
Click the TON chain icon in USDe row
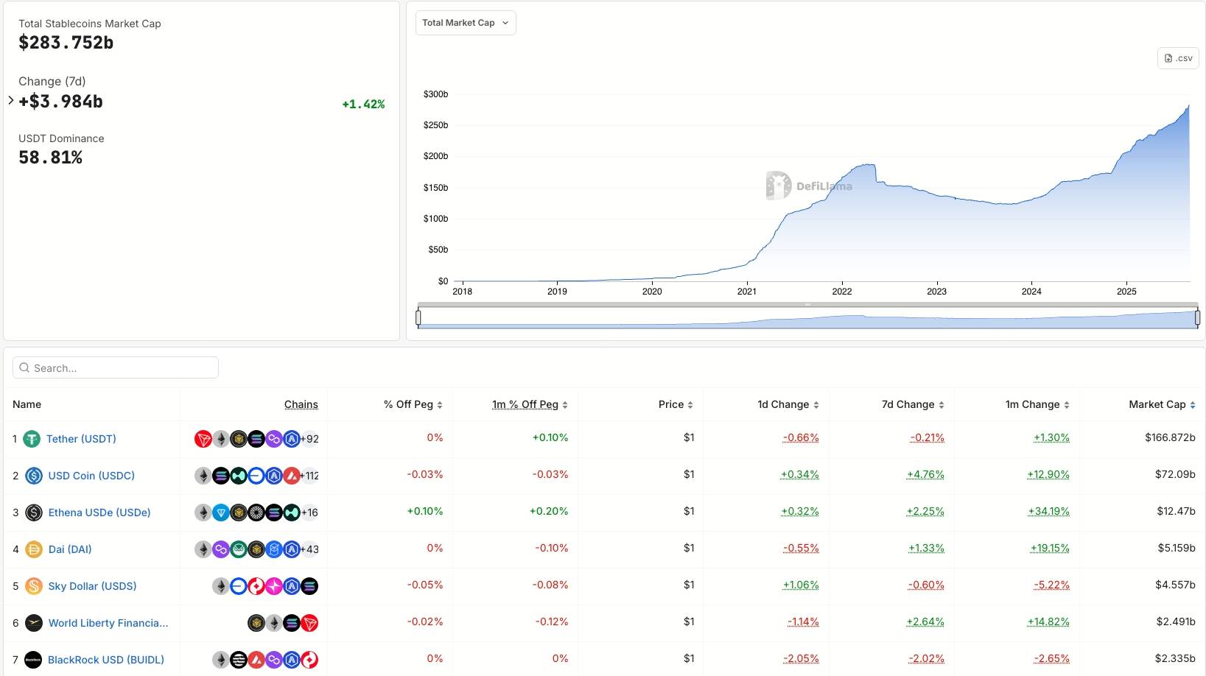pos(221,513)
